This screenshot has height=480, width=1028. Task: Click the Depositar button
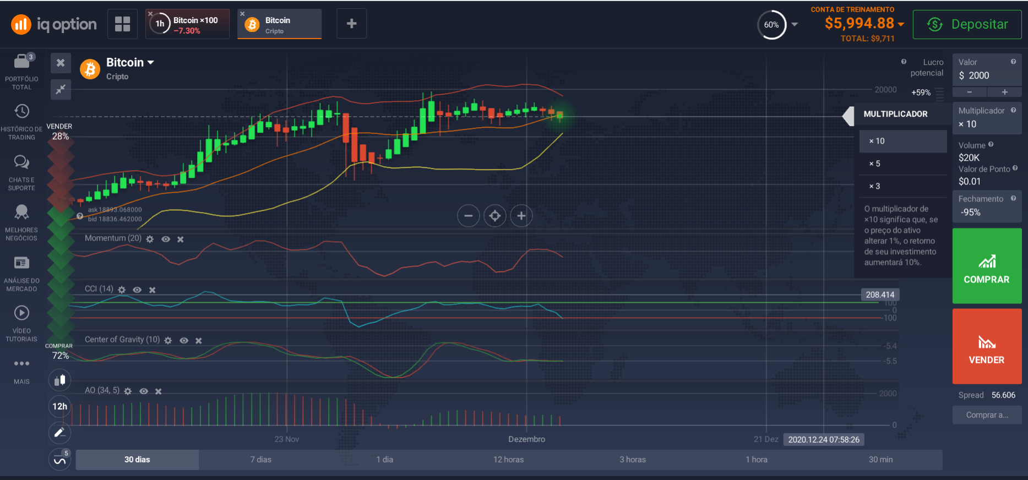(967, 24)
